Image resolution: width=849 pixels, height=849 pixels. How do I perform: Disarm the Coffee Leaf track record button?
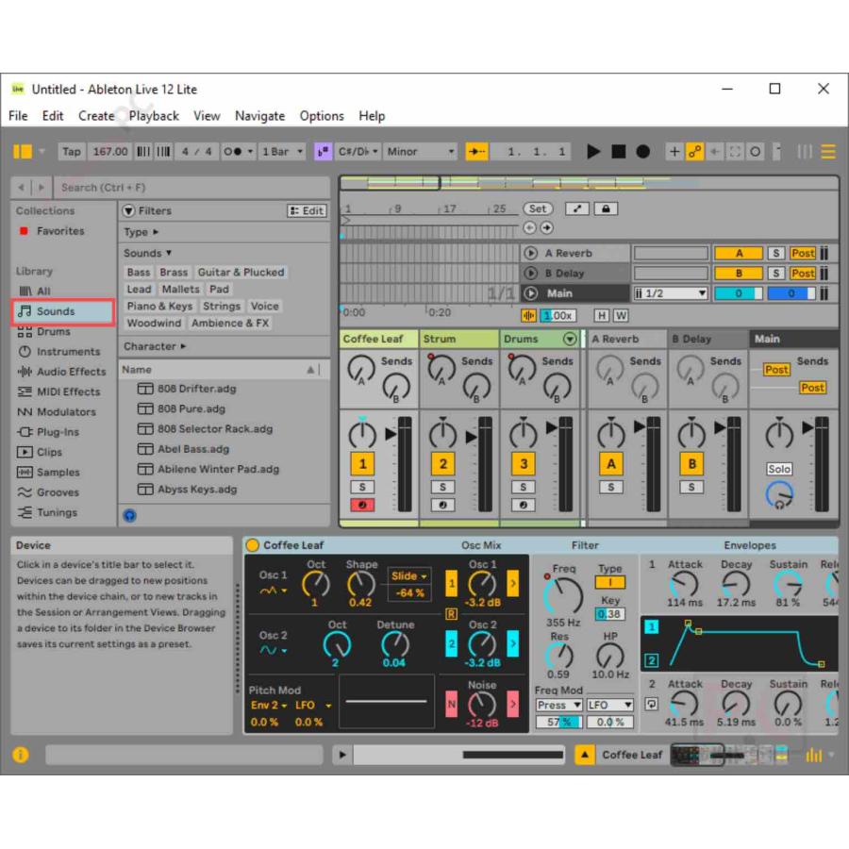point(362,505)
